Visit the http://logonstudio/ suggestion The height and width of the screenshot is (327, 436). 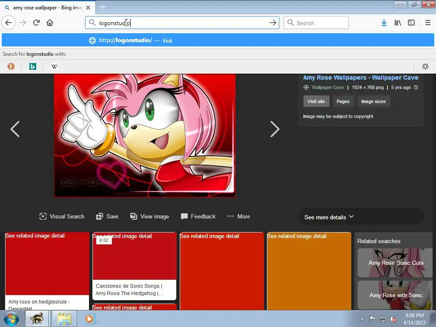point(218,40)
